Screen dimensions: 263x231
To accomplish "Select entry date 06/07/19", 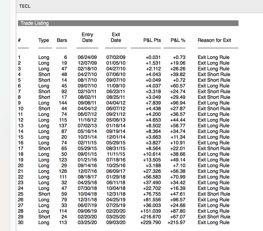I will pyautogui.click(x=87, y=205).
